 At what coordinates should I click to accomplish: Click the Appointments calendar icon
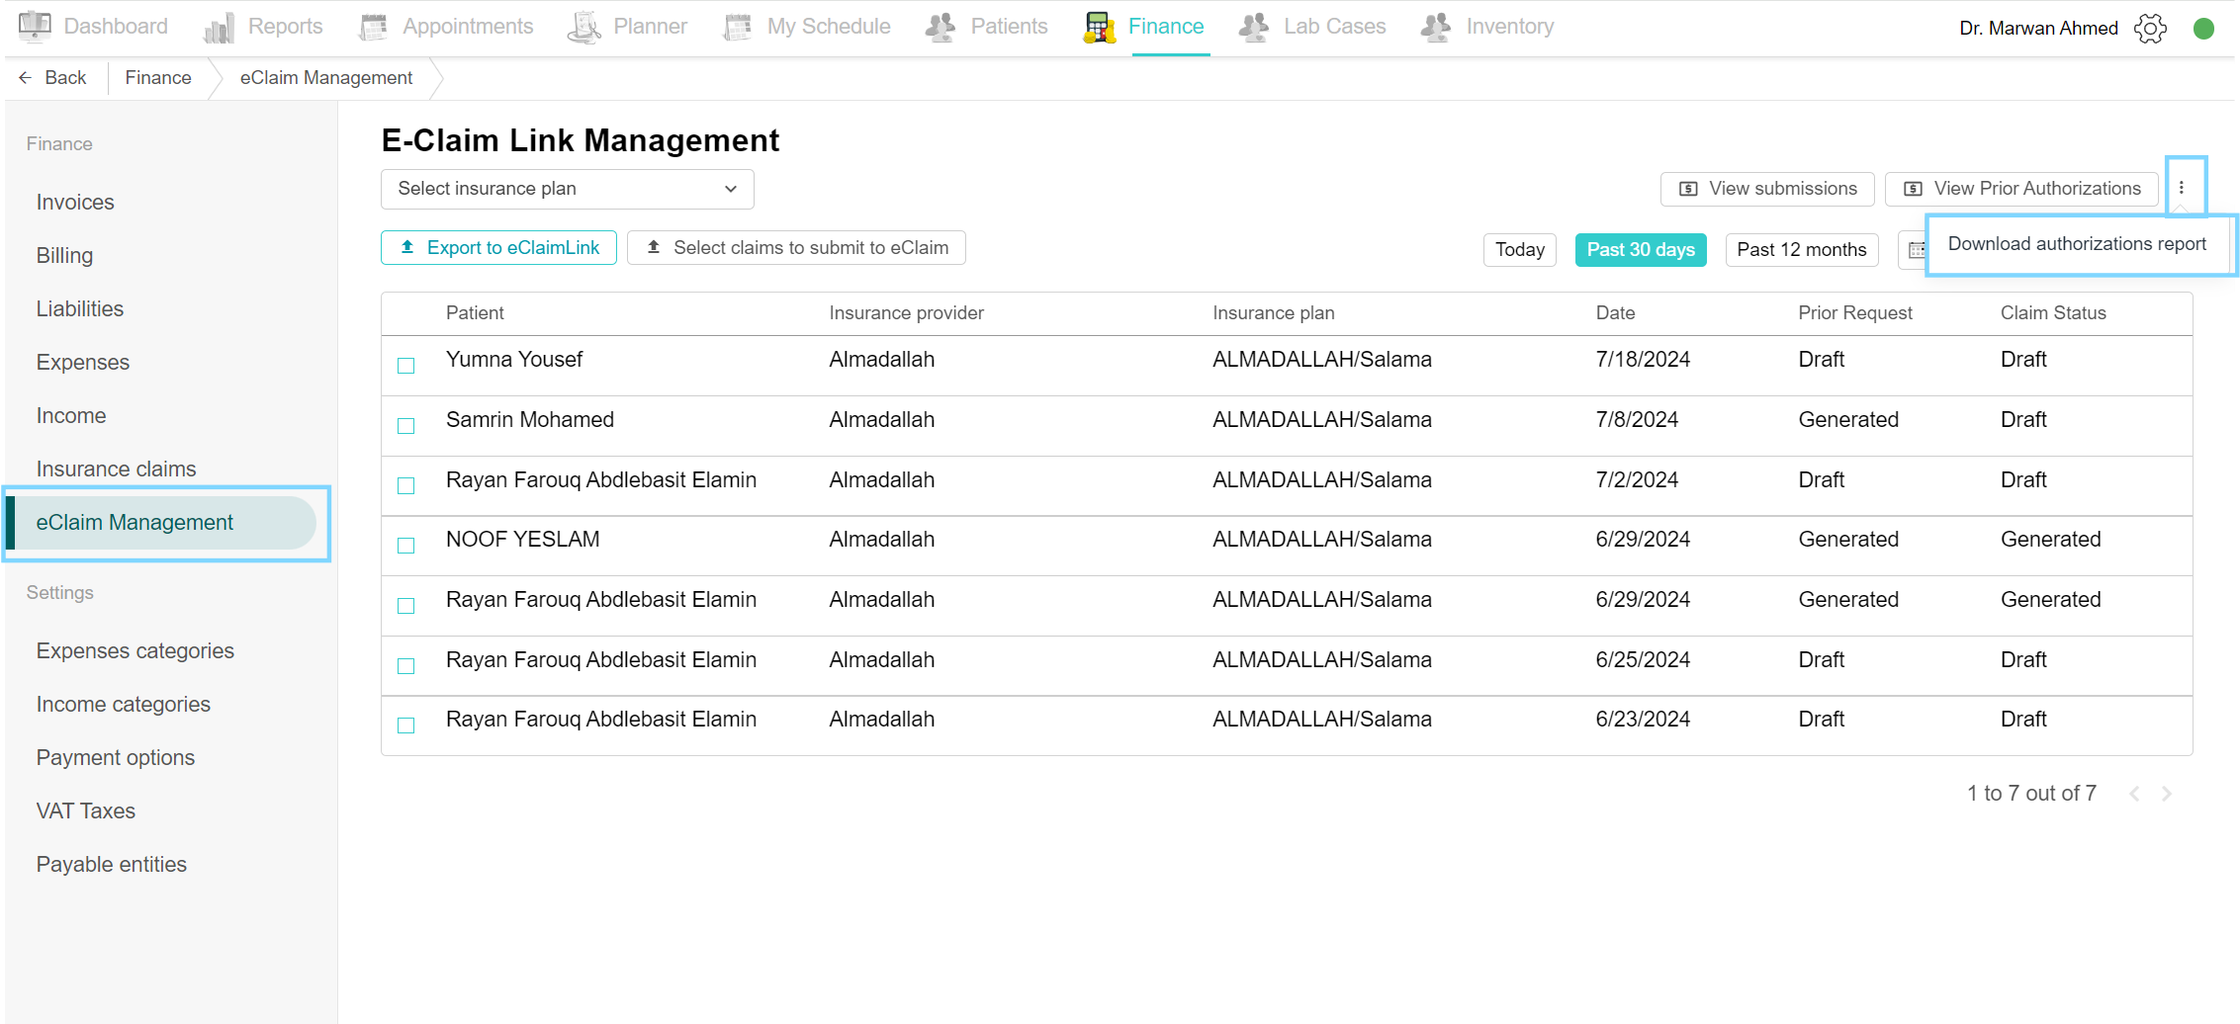(373, 28)
